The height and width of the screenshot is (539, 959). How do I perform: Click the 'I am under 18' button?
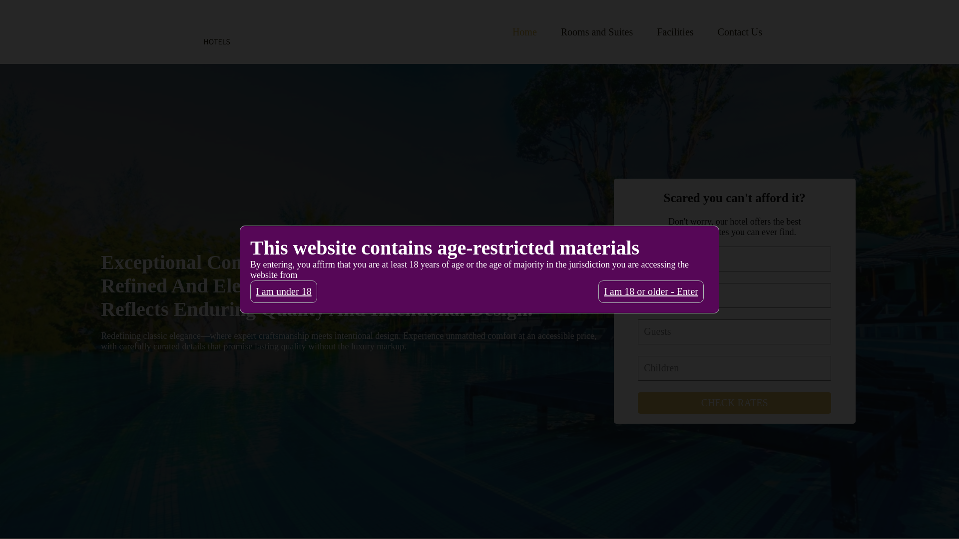click(x=283, y=291)
